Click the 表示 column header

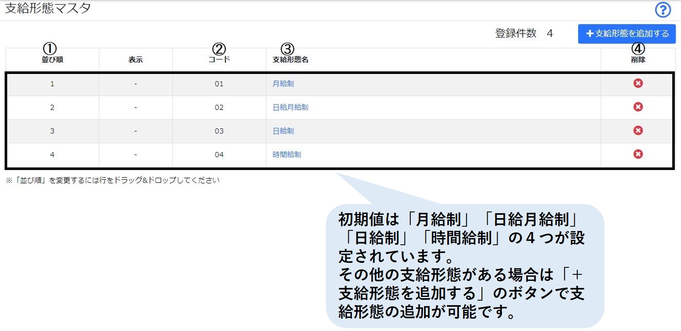(x=135, y=60)
